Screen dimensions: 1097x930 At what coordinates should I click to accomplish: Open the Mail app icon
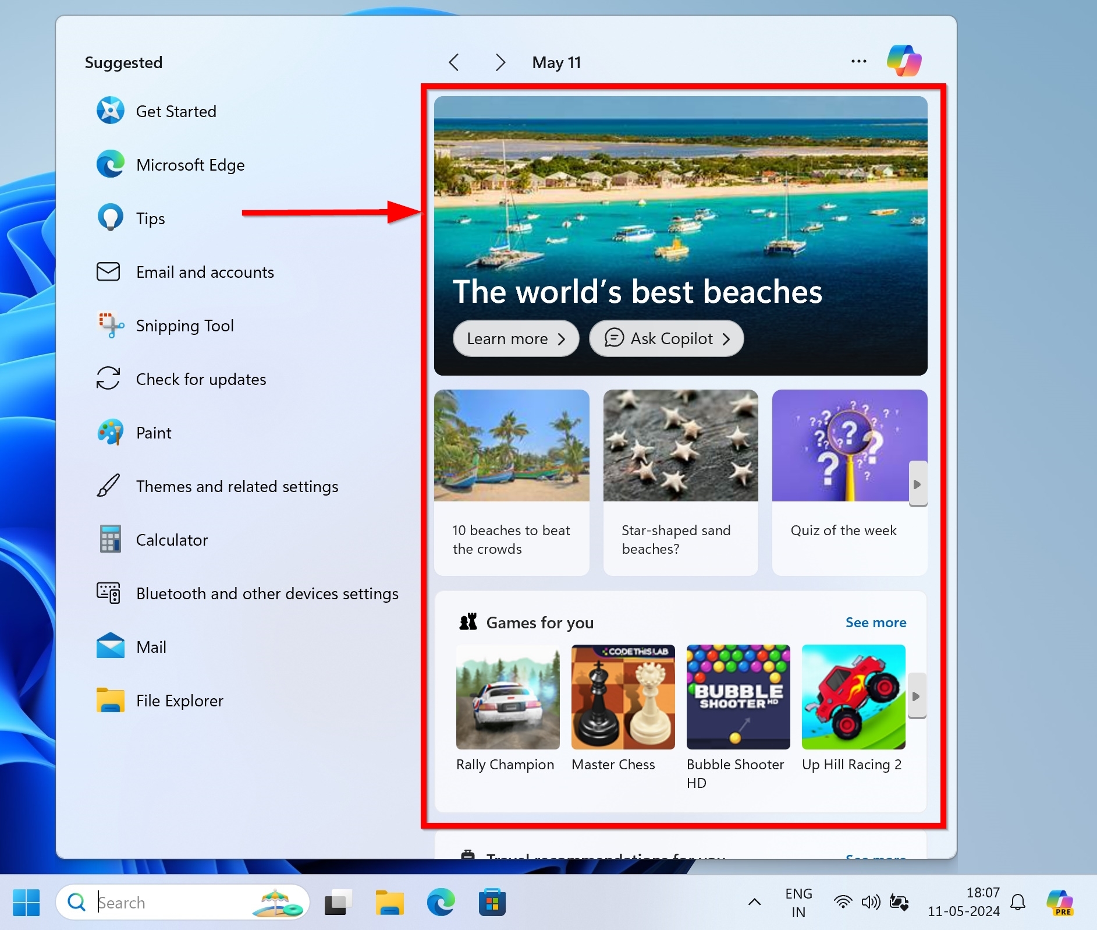[x=110, y=646]
